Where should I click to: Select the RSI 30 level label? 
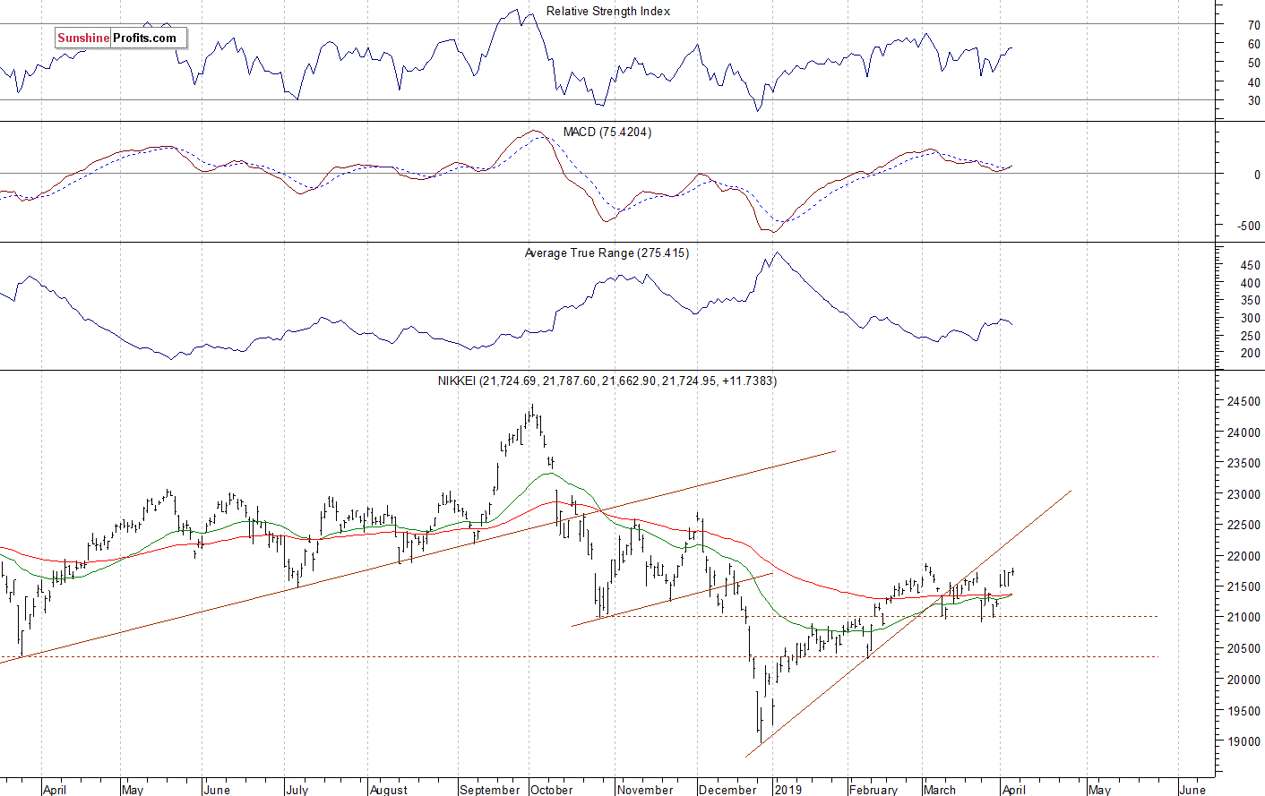click(1254, 101)
